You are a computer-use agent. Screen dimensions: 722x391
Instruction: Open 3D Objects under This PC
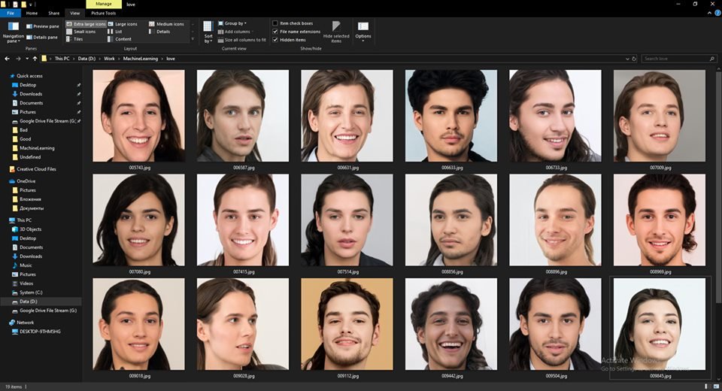click(27, 229)
